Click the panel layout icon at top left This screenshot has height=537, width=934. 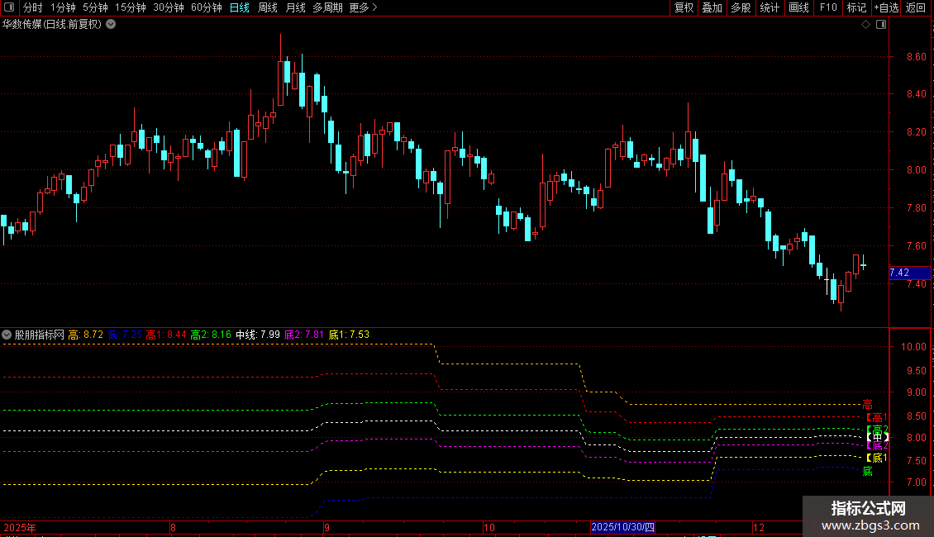point(9,7)
